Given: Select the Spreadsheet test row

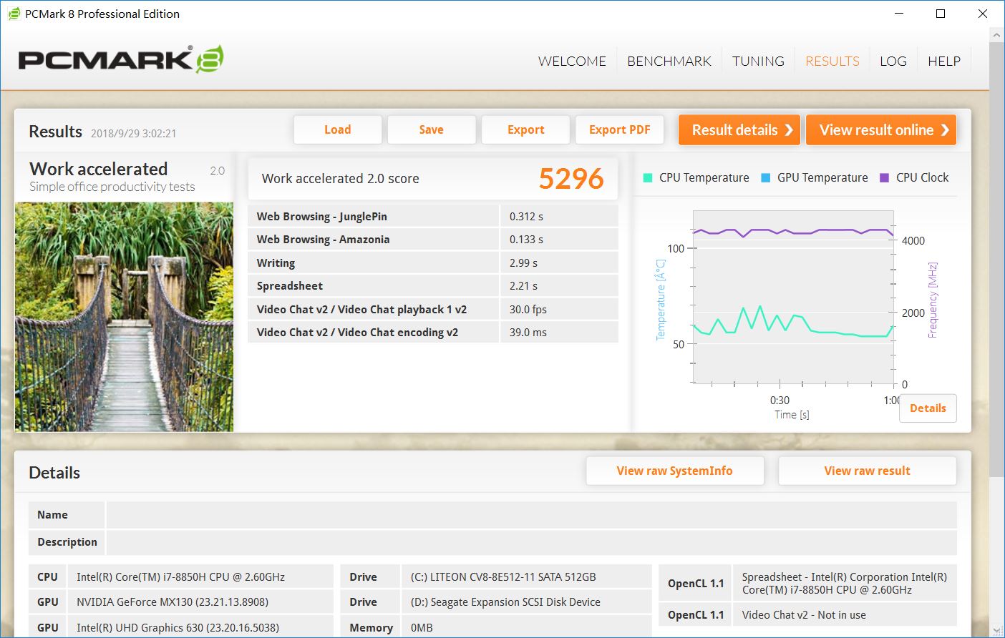Looking at the screenshot, I should [433, 286].
